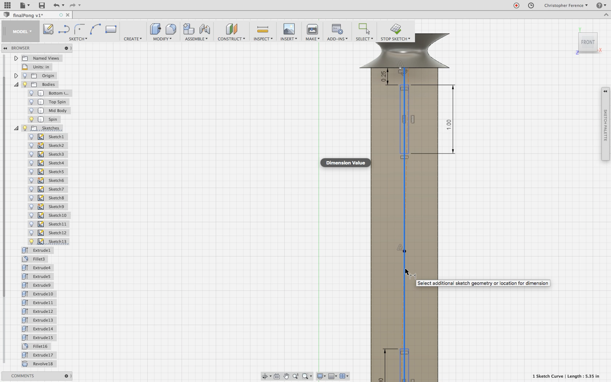The image size is (611, 382).
Task: Select the Create Sketch tool icon
Action: [48, 29]
